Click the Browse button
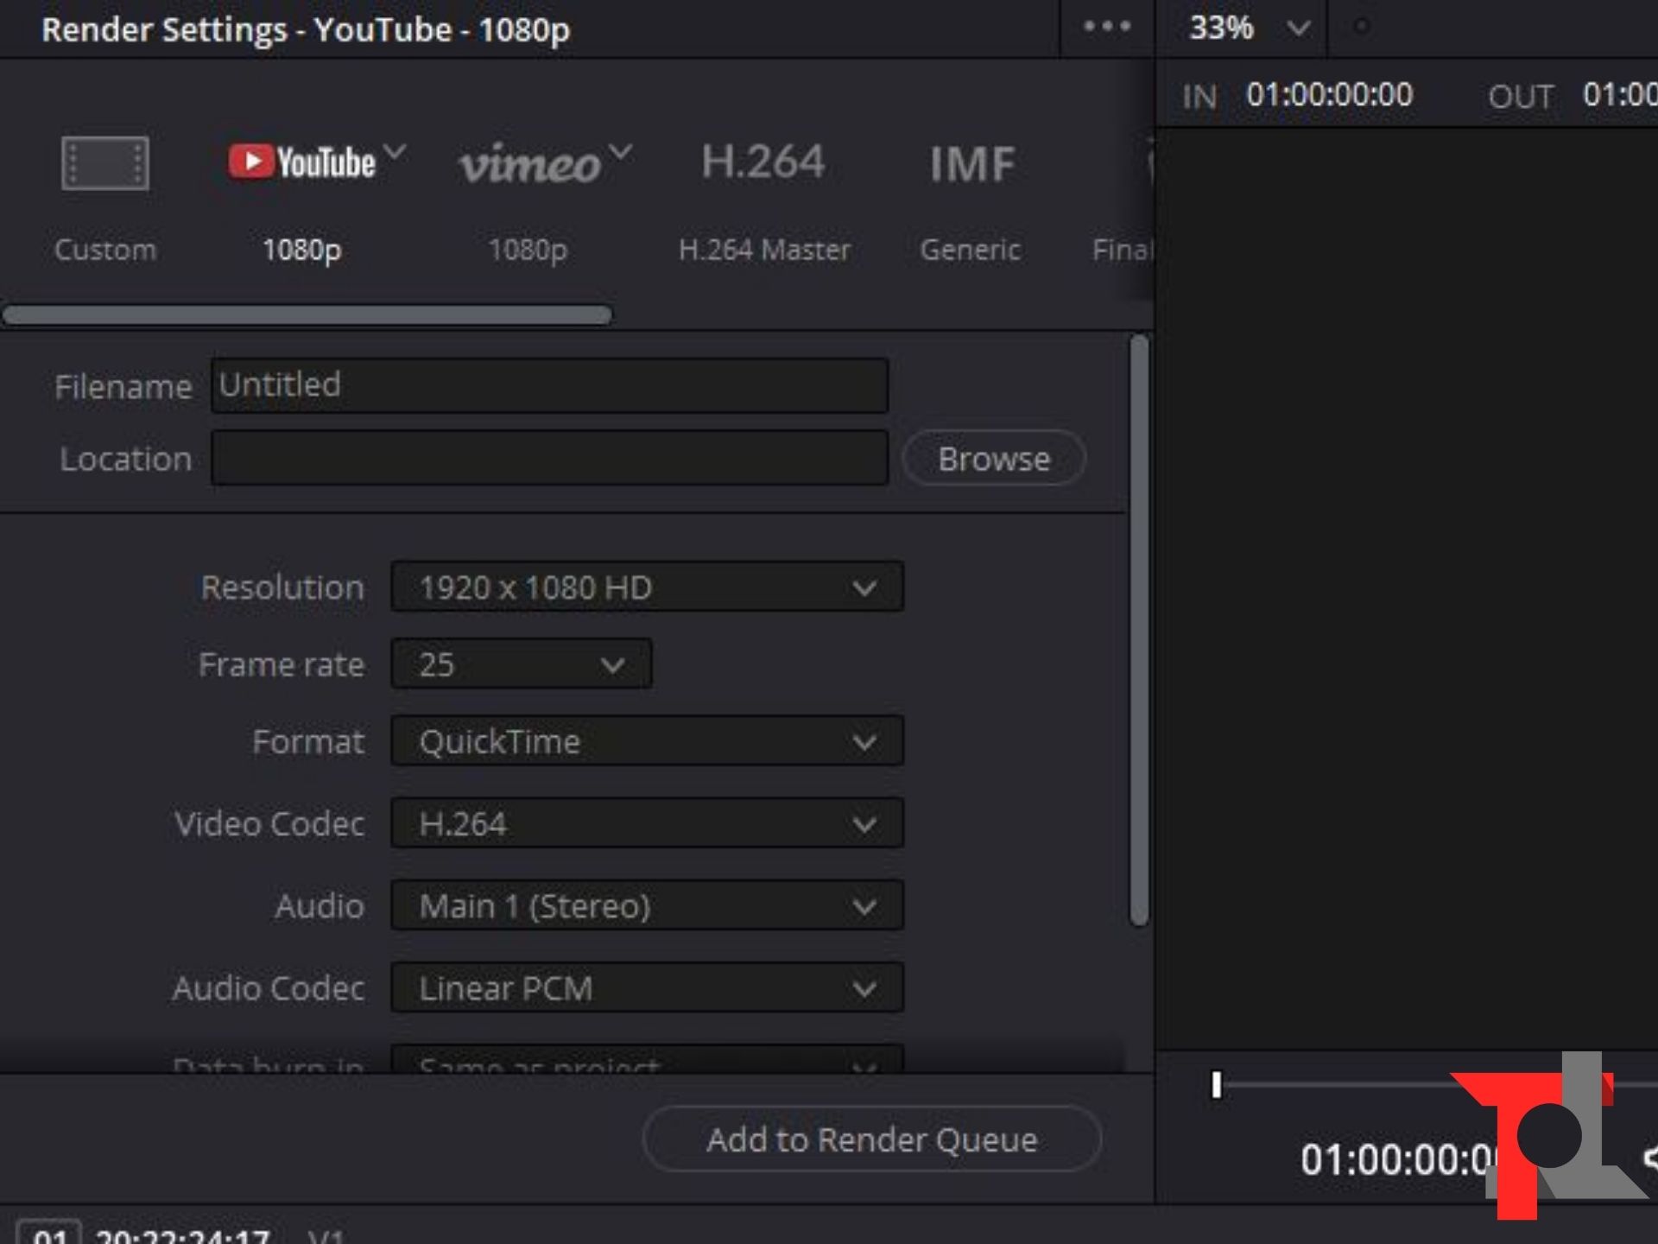Image resolution: width=1658 pixels, height=1244 pixels. (x=994, y=459)
